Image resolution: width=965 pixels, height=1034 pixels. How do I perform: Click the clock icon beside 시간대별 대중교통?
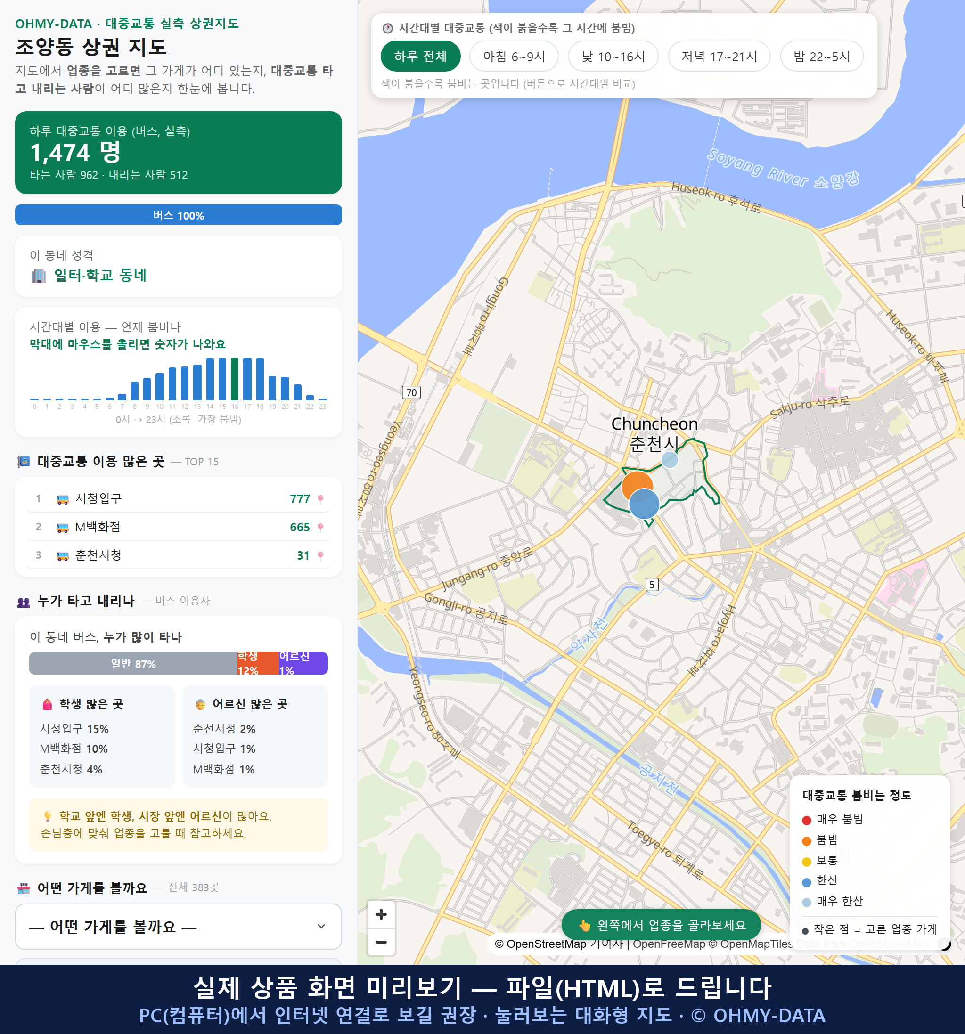[388, 28]
